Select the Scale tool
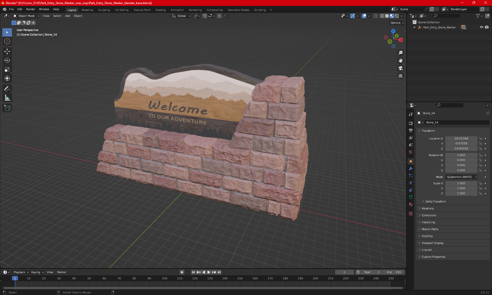The height and width of the screenshot is (295, 492). pos(7,69)
